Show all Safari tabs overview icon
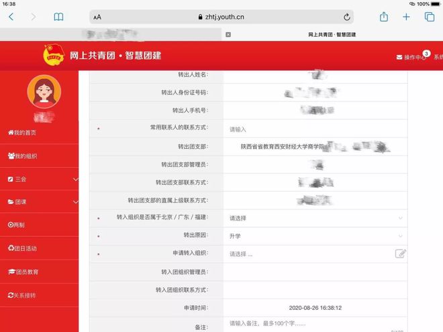The height and width of the screenshot is (332, 443). (430, 17)
